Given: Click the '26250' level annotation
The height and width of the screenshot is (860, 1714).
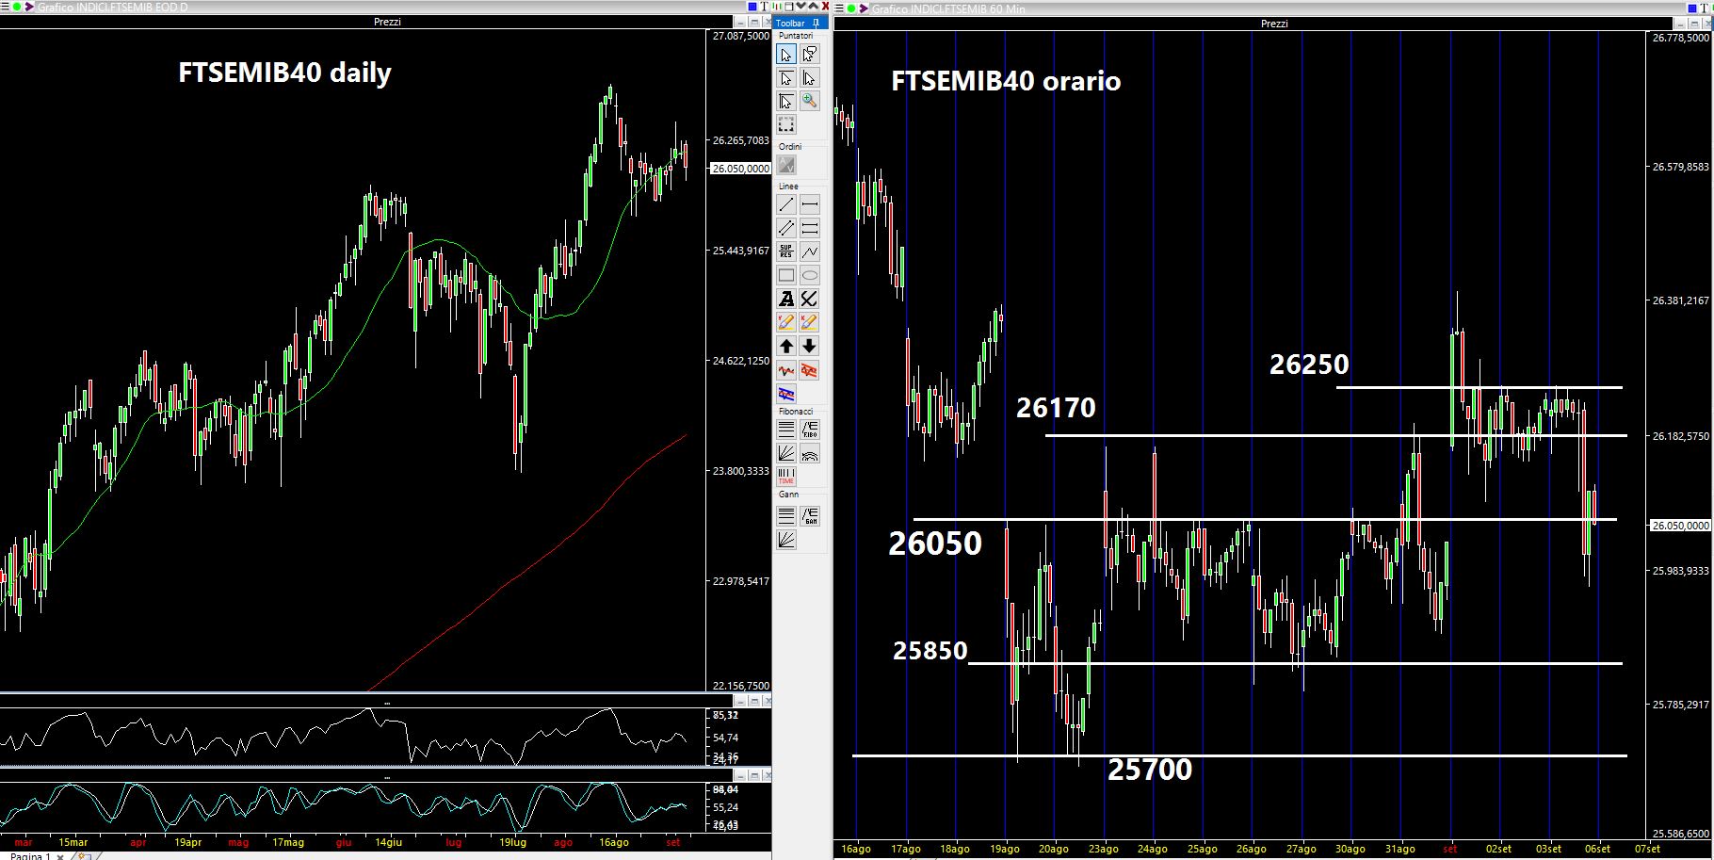Looking at the screenshot, I should (x=1309, y=365).
